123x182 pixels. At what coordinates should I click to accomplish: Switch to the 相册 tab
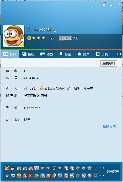(28, 54)
